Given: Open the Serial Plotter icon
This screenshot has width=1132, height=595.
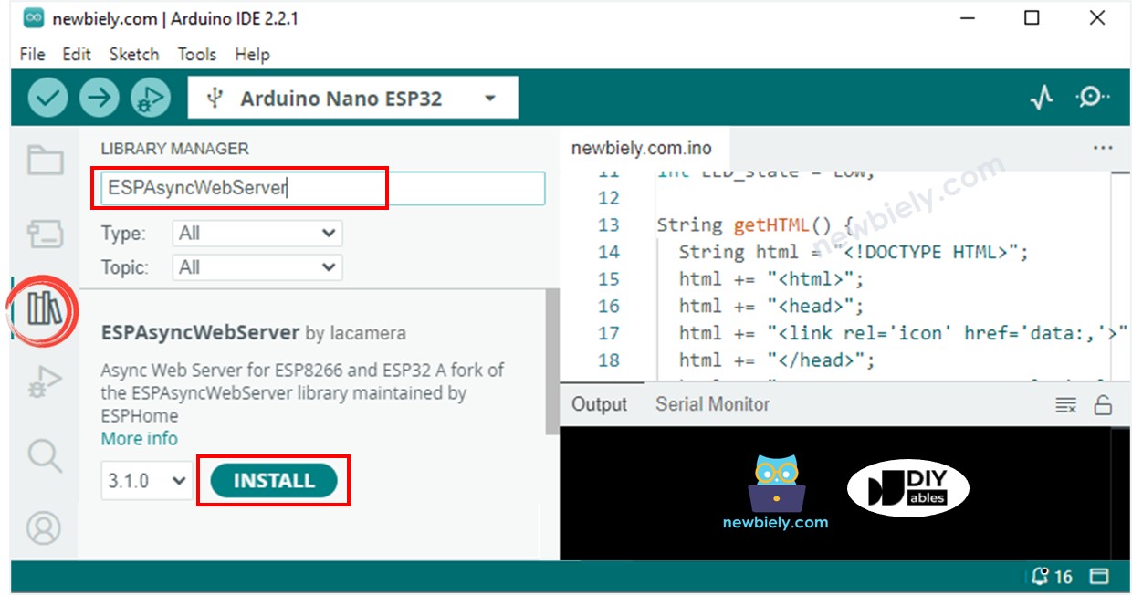Looking at the screenshot, I should coord(1042,98).
